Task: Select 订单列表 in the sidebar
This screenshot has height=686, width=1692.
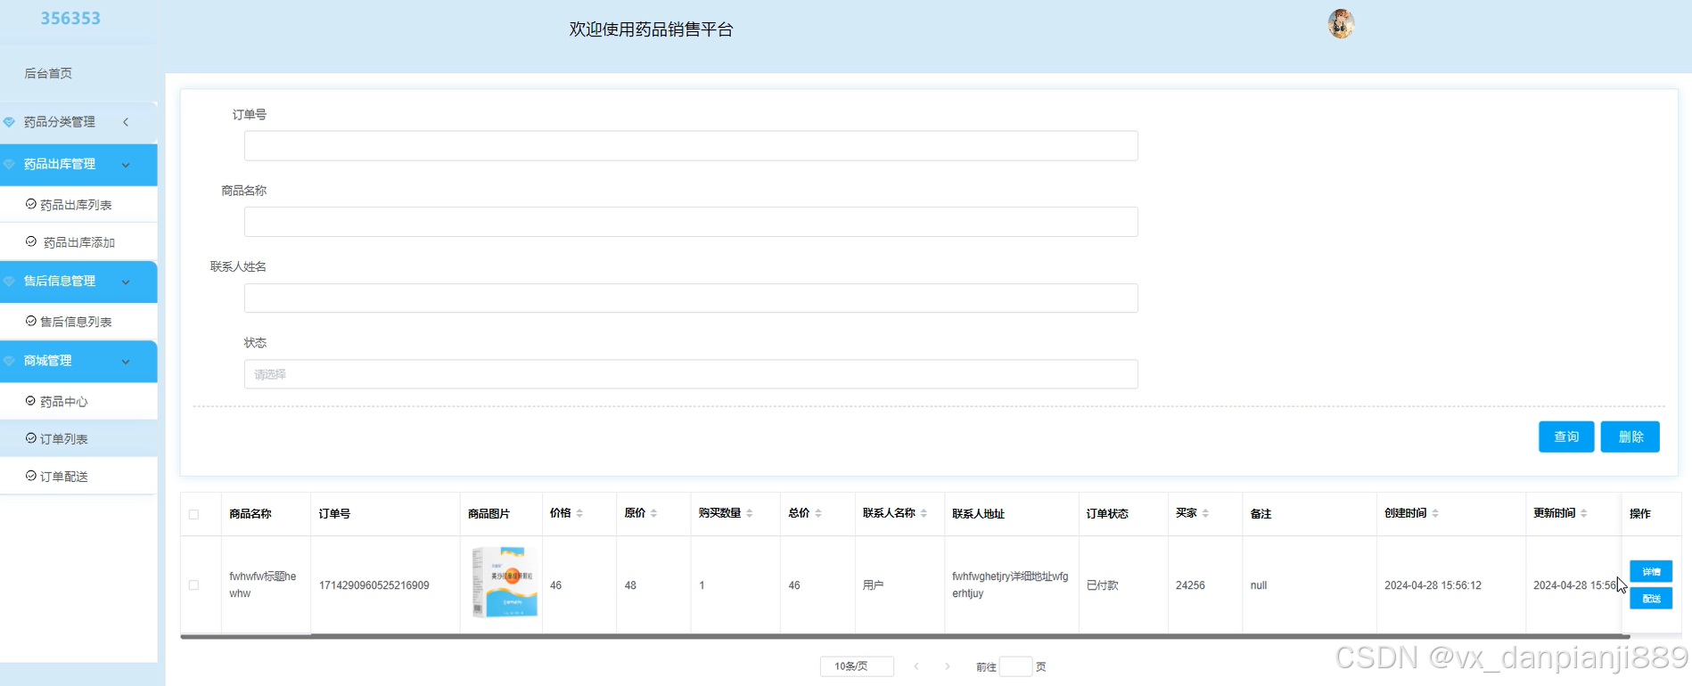Action: (x=78, y=438)
